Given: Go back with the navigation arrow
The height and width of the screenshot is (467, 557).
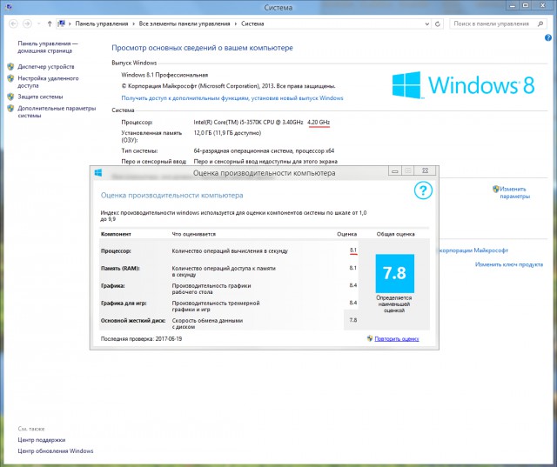Looking at the screenshot, I should point(13,23).
